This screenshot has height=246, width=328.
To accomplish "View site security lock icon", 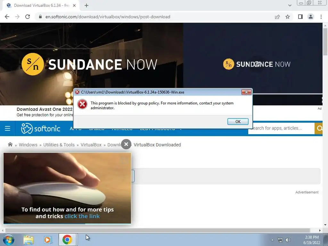I will [x=40, y=17].
